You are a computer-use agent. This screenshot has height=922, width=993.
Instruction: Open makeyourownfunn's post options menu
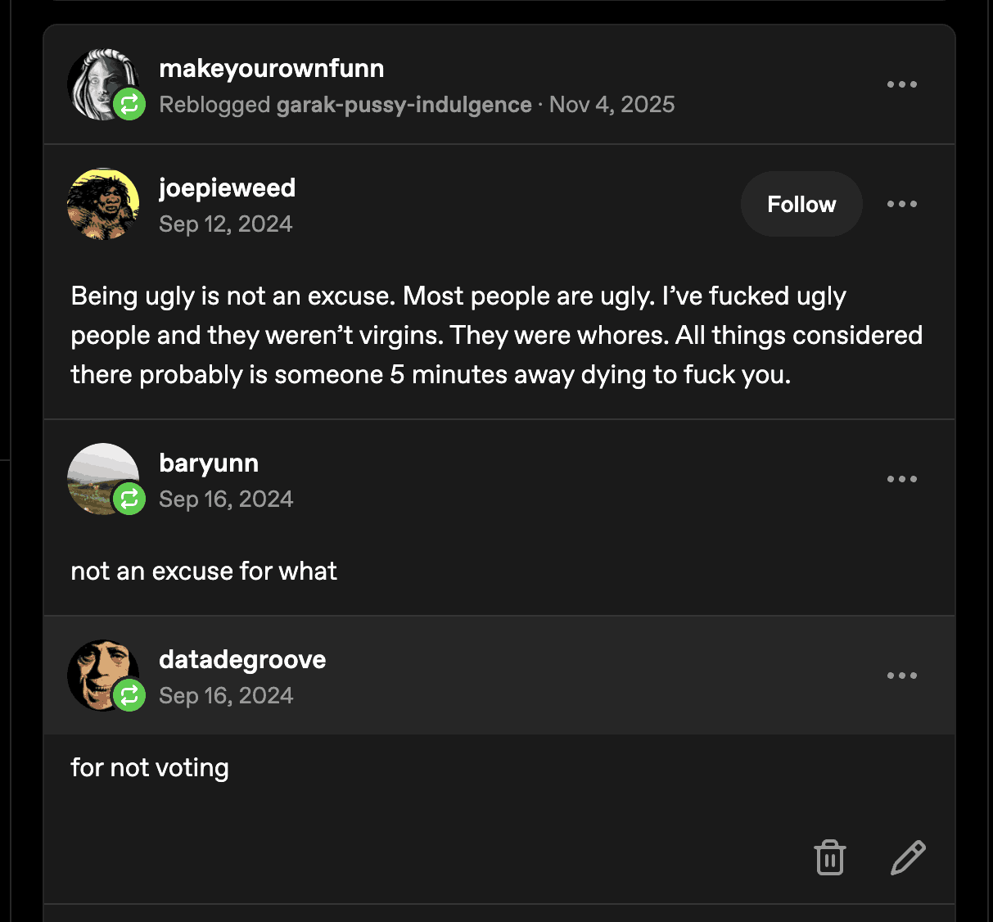901,84
